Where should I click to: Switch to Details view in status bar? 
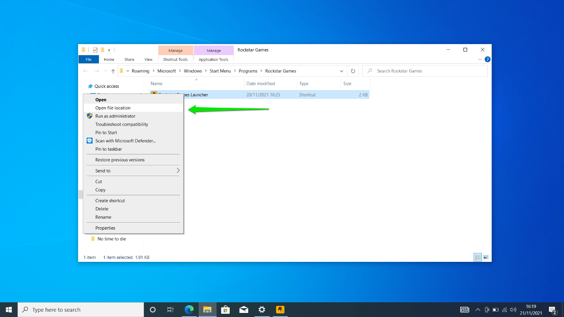coord(477,257)
